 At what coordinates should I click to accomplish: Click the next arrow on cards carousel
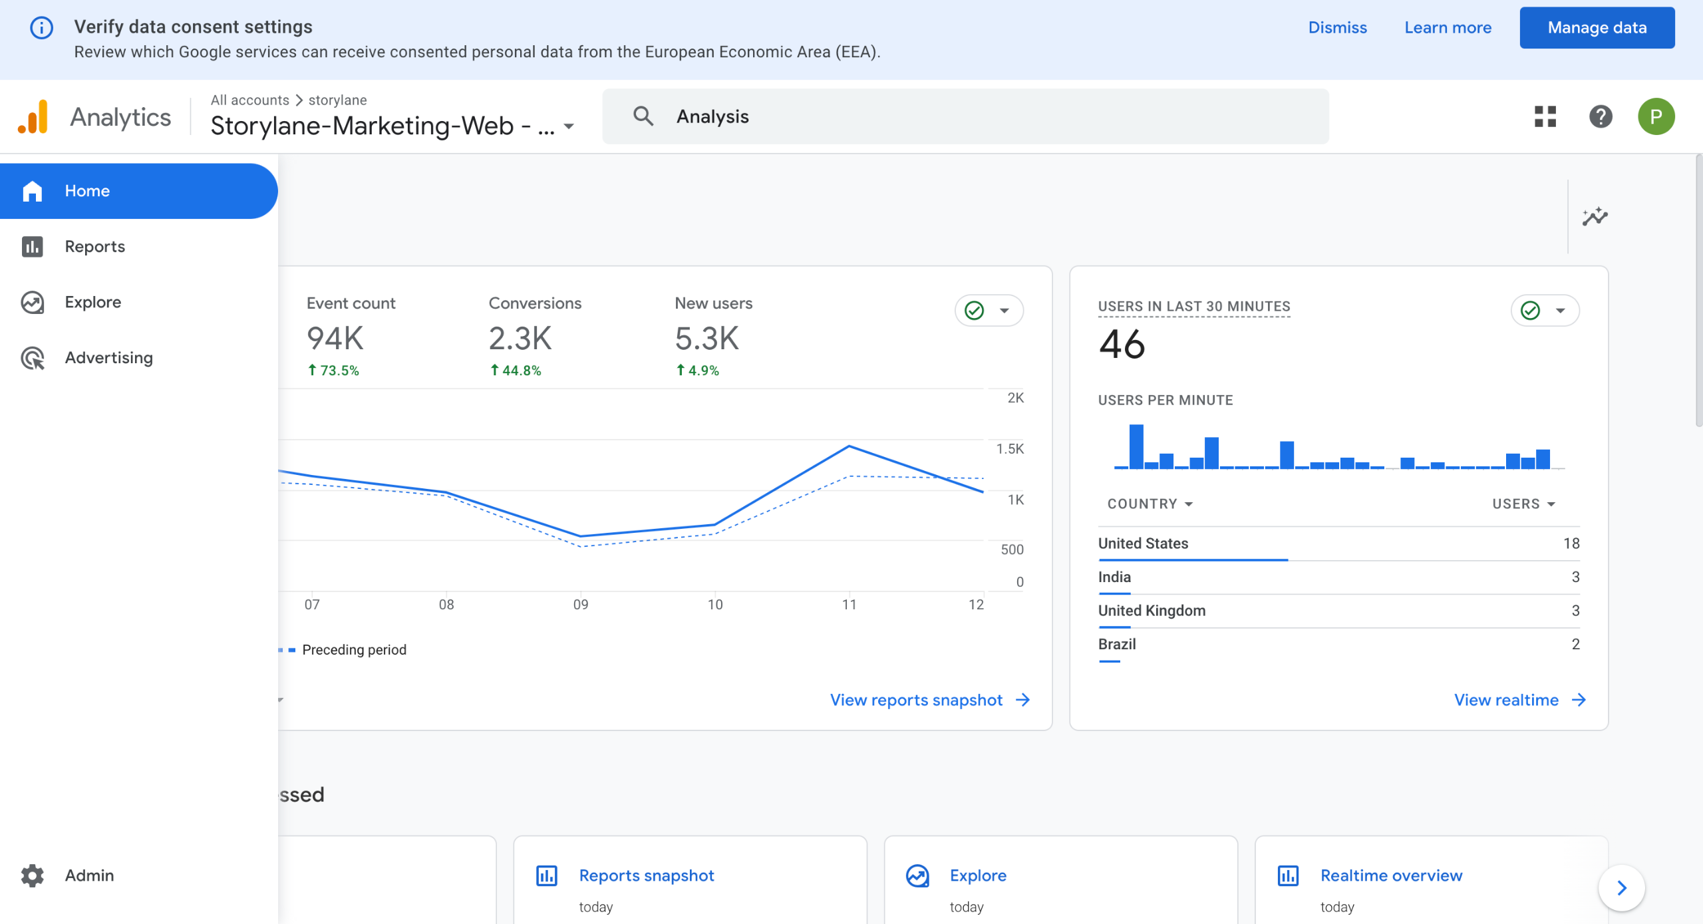1622,888
